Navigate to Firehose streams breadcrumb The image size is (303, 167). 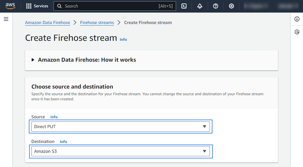97,22
